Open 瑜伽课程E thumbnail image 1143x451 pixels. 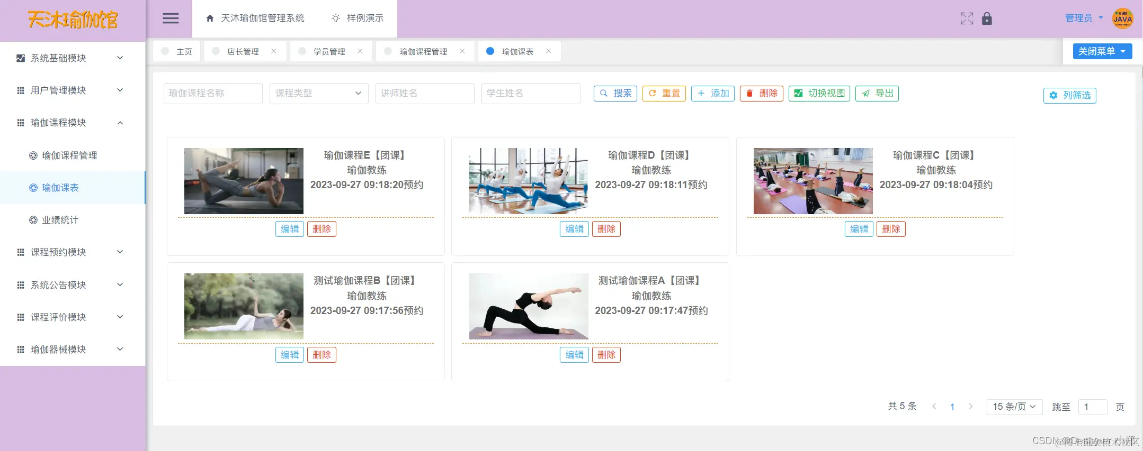(244, 181)
